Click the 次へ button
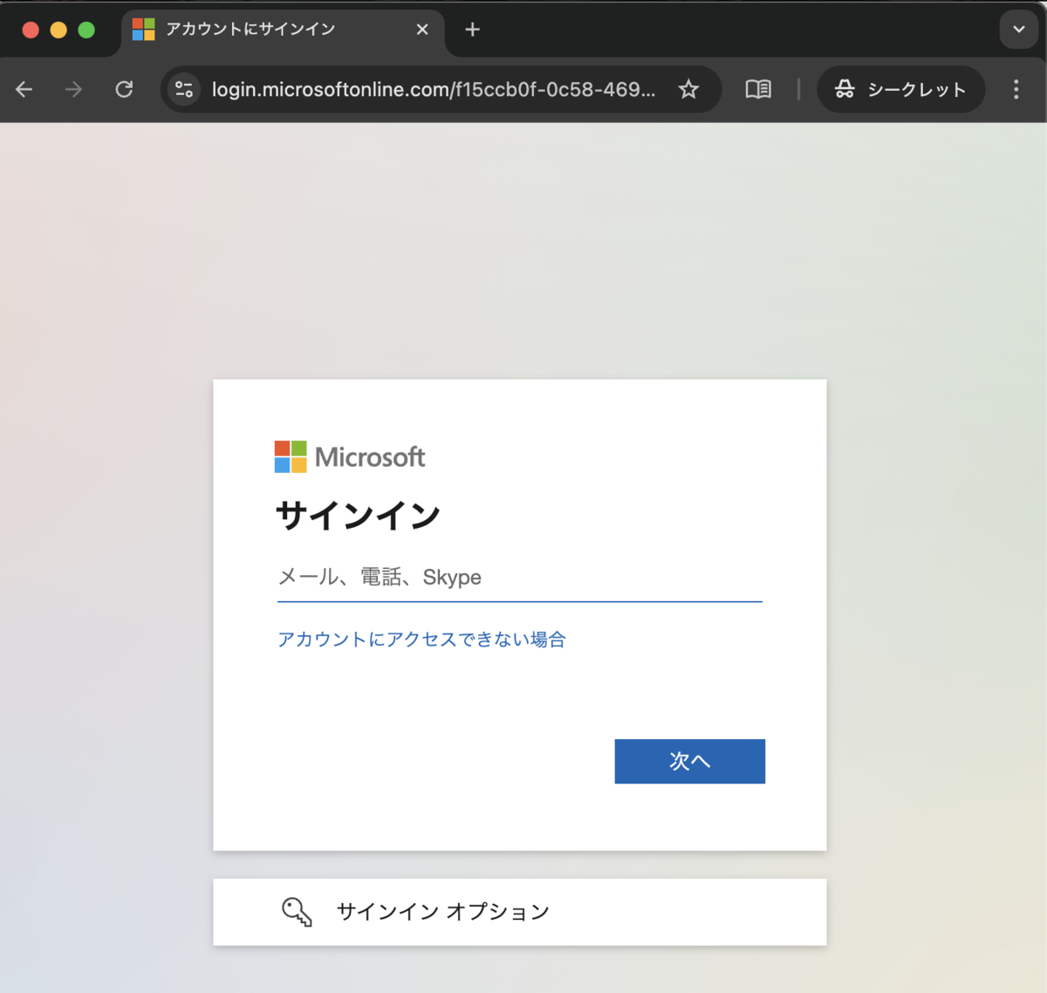This screenshot has width=1047, height=993. (x=690, y=761)
